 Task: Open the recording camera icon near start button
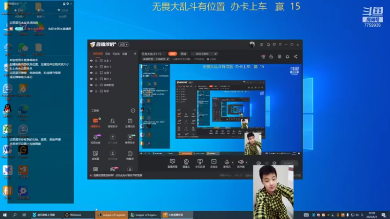(259, 163)
